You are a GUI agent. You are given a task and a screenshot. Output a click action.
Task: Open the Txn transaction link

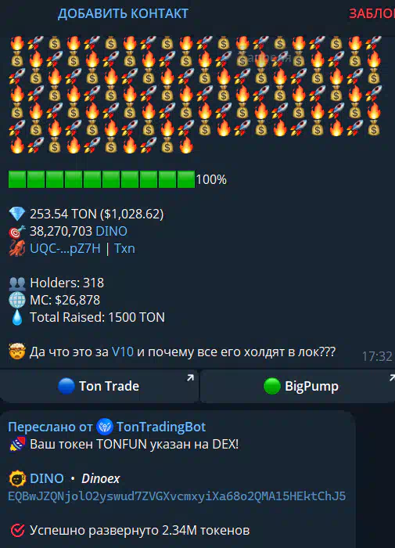(x=124, y=248)
